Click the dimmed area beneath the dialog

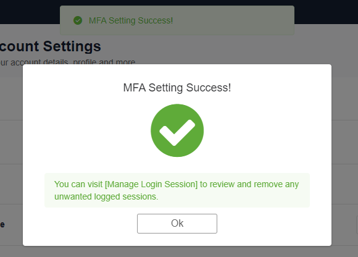(177, 251)
